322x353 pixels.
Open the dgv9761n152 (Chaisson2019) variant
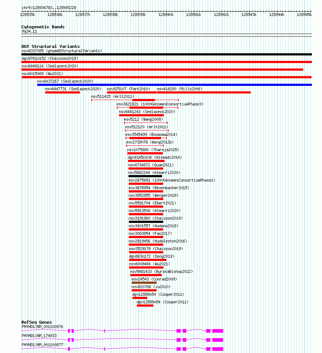(50, 59)
